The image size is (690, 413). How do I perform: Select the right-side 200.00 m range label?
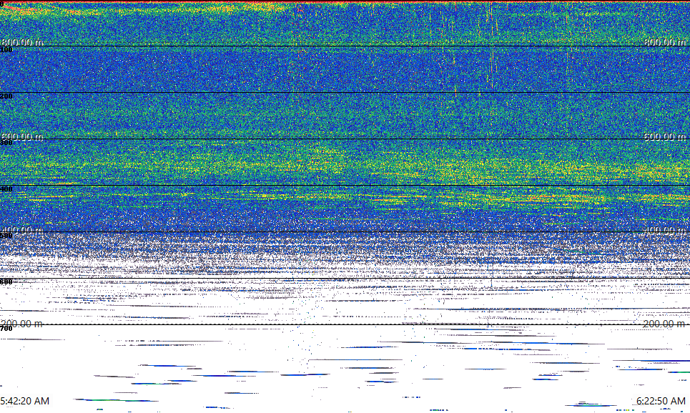(664, 324)
